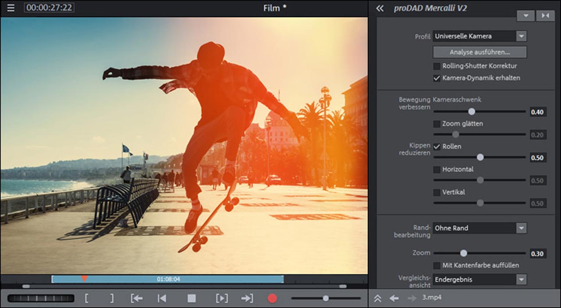Open the Vergleichsansicht Endergebnis dropdown
This screenshot has width=561, height=308.
(x=521, y=280)
